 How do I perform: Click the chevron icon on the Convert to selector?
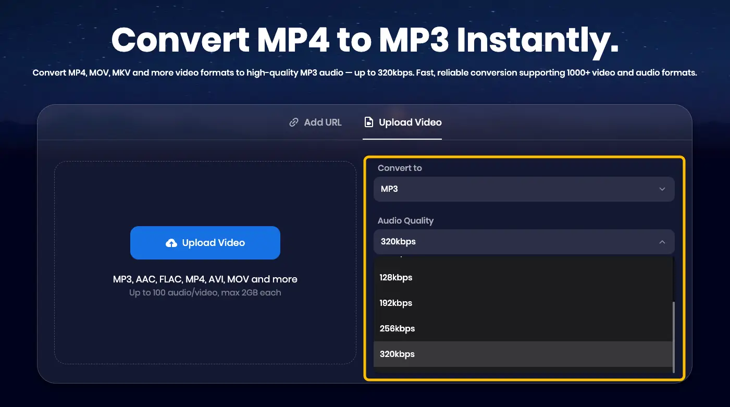point(662,189)
